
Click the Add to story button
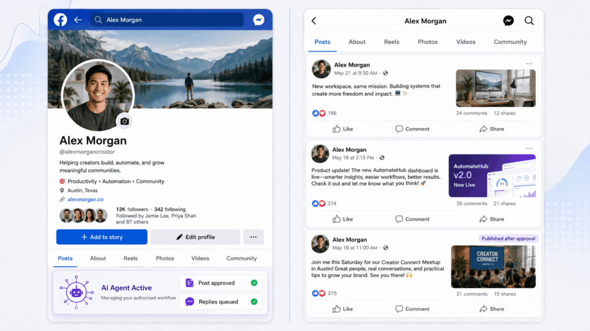pos(101,237)
